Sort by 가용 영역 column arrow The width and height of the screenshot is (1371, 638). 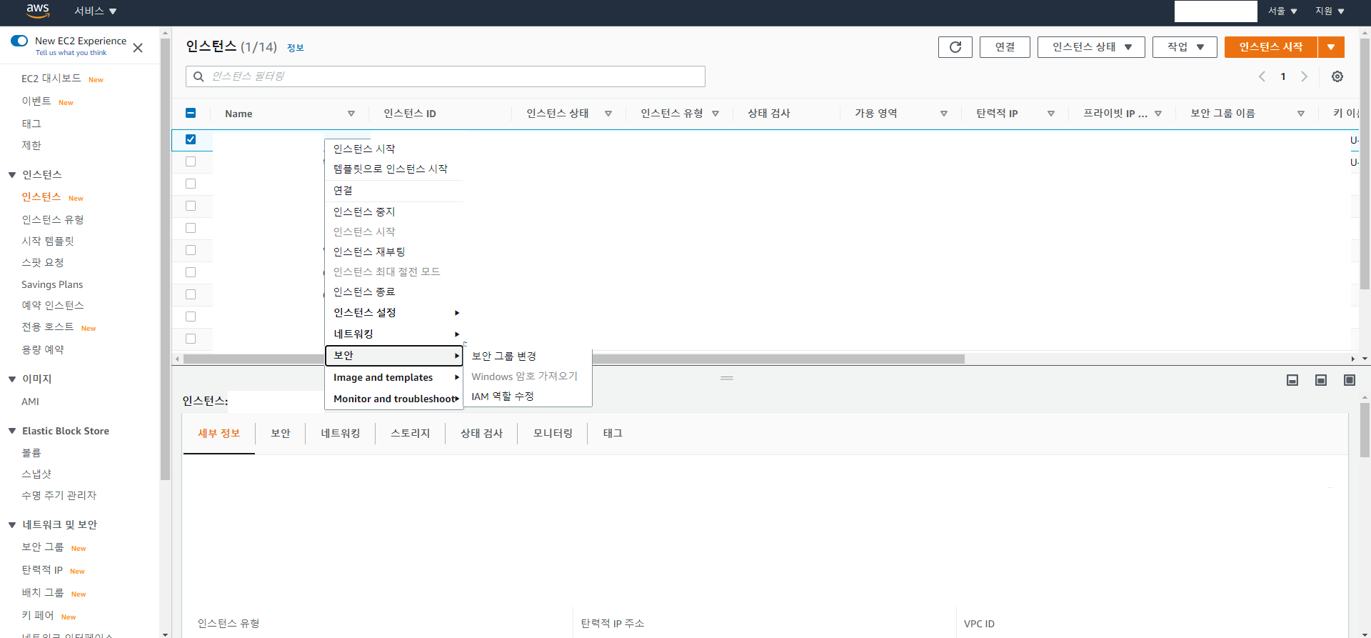point(944,114)
